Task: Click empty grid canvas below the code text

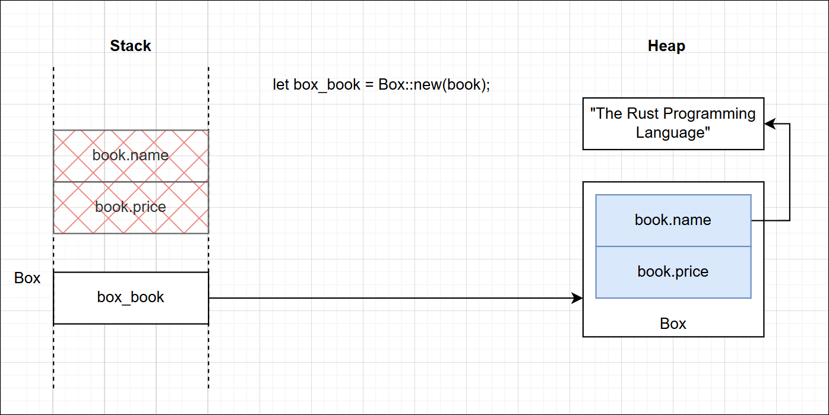Action: click(381, 178)
